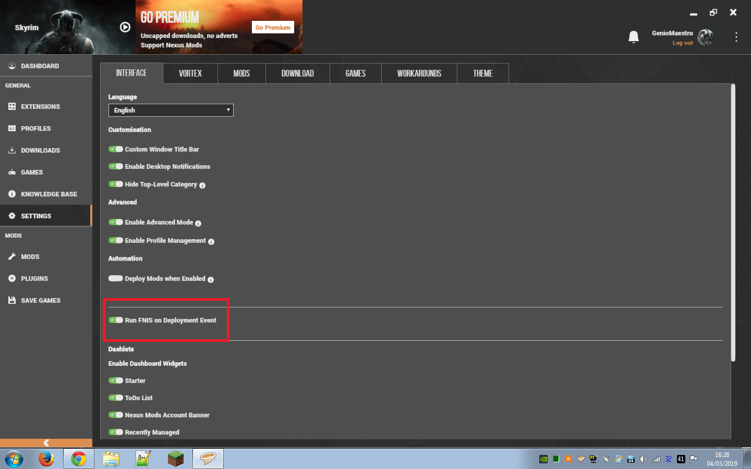Open Games in the sidebar
Viewport: 751px width, 469px height.
tap(46, 172)
